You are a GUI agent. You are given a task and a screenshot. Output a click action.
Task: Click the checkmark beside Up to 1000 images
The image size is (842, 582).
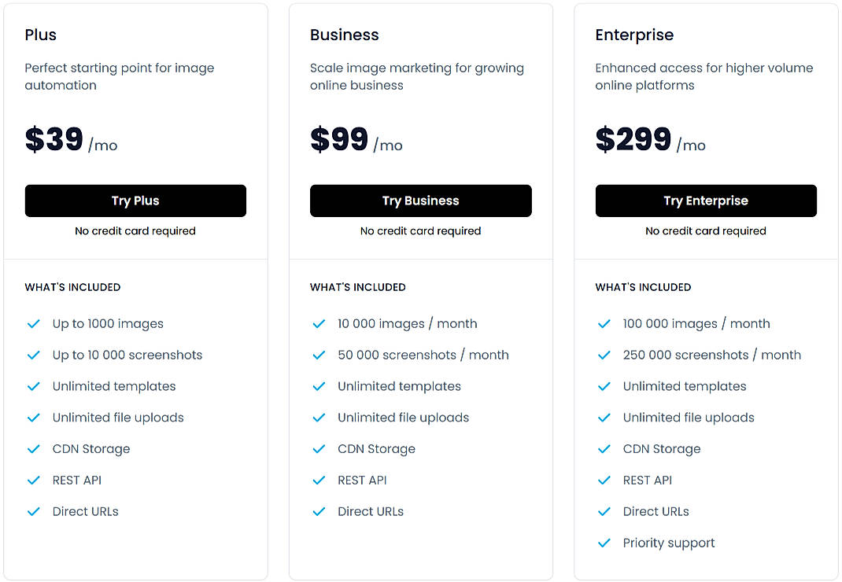tap(34, 323)
